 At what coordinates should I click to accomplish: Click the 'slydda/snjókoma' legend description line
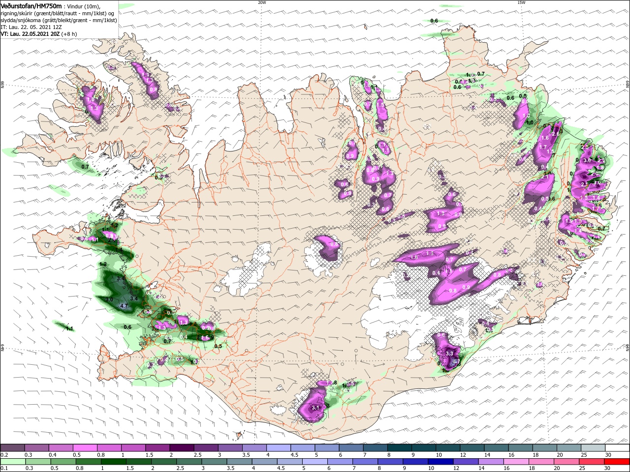pyautogui.click(x=59, y=20)
